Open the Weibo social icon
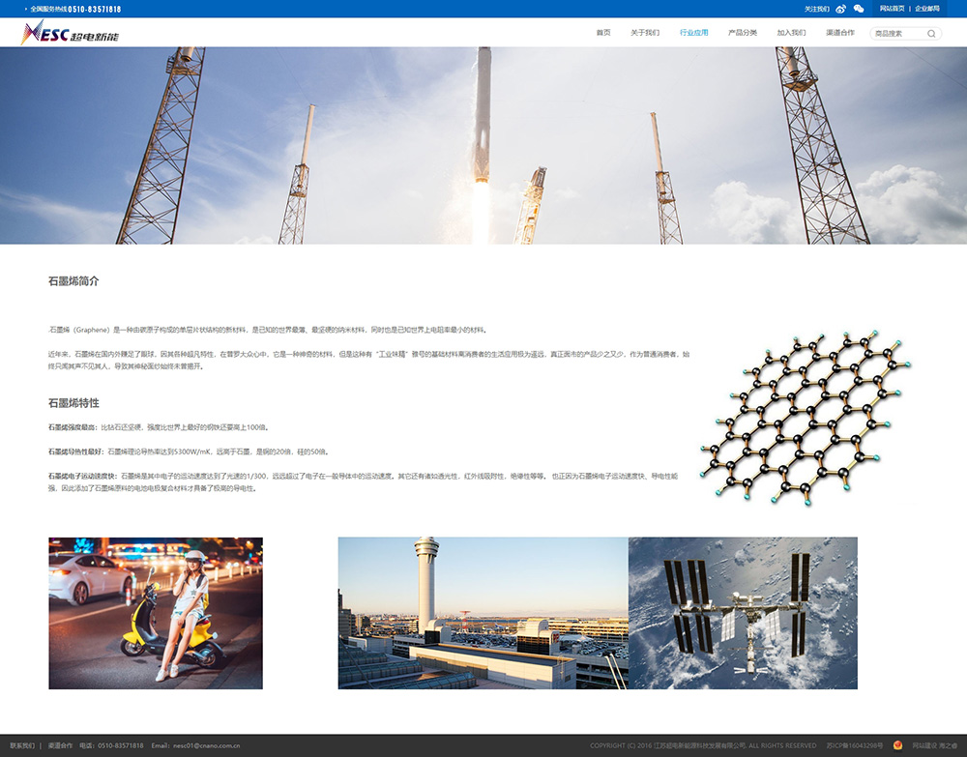Screen dimensions: 967x757 [840, 9]
